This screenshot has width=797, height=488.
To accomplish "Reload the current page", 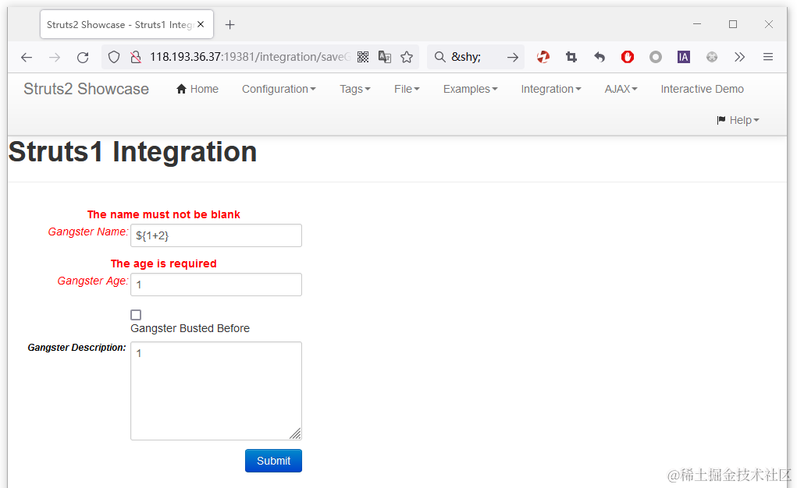I will coord(83,58).
